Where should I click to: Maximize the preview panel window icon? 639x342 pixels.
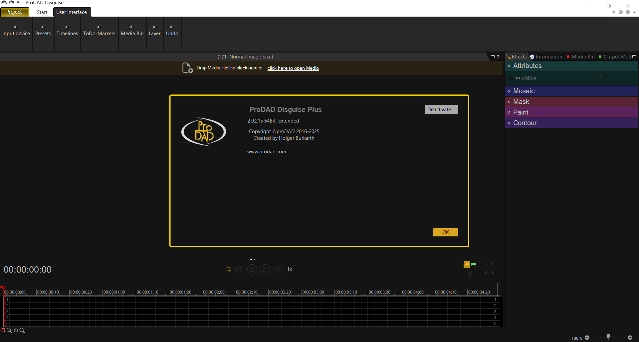(x=493, y=56)
